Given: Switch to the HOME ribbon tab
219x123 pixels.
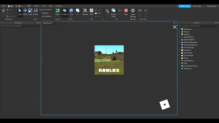Looking at the screenshot, I should (29, 6).
